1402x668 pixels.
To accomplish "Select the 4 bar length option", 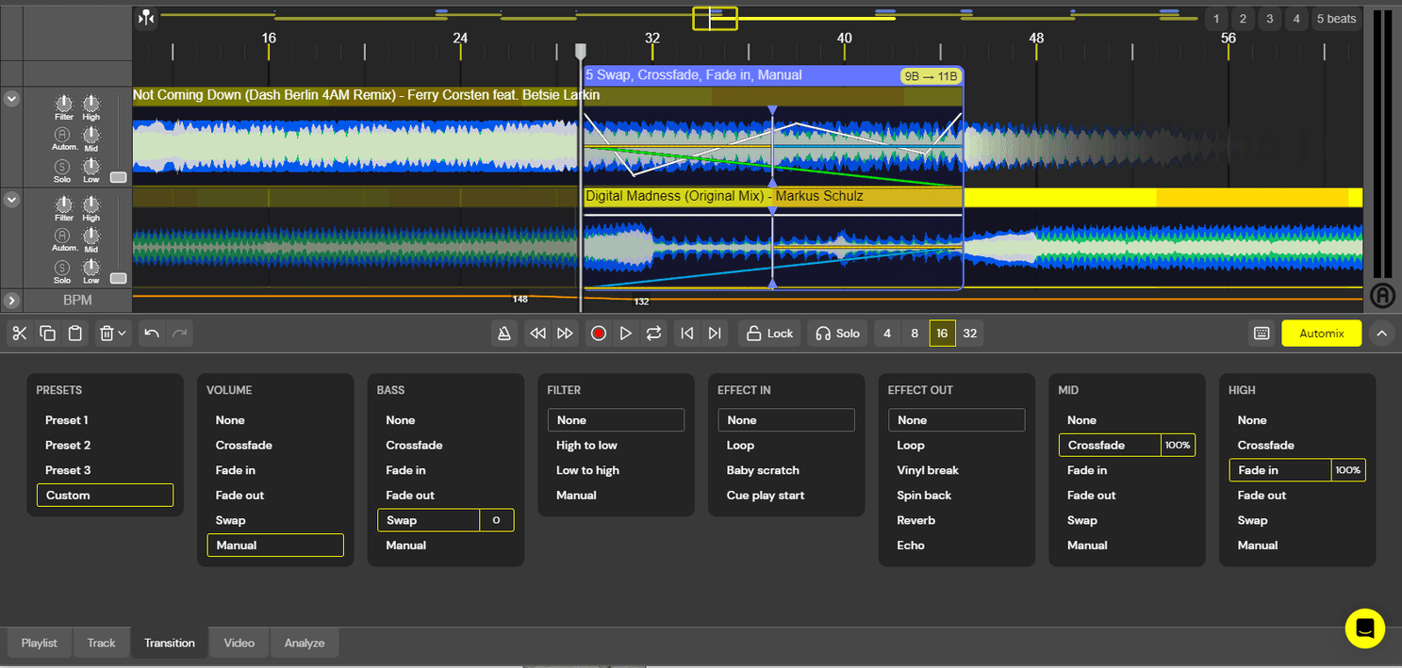I will [x=887, y=333].
